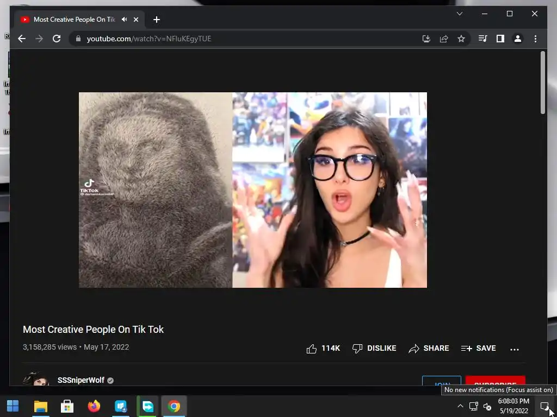The image size is (557, 417).
Task: Click the install app icon in address bar
Action: (426, 39)
